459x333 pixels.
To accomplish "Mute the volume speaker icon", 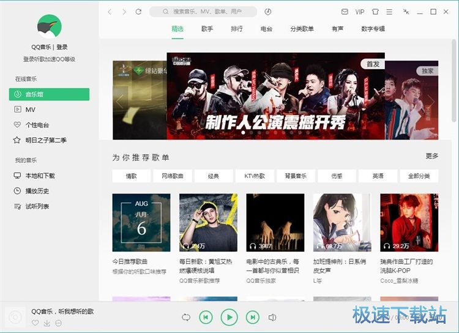I will point(272,317).
